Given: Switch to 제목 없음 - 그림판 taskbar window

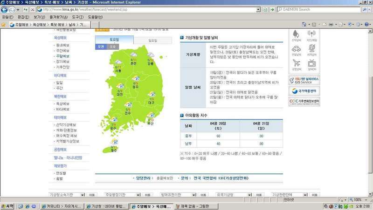Looking at the screenshot, I should pos(196,206).
